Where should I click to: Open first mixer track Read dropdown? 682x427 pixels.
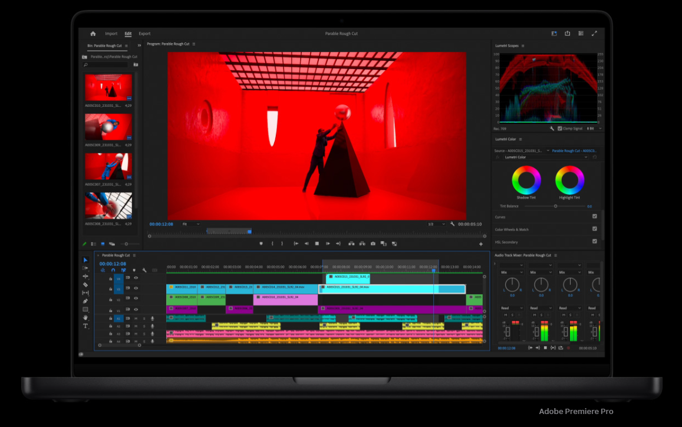[512, 308]
